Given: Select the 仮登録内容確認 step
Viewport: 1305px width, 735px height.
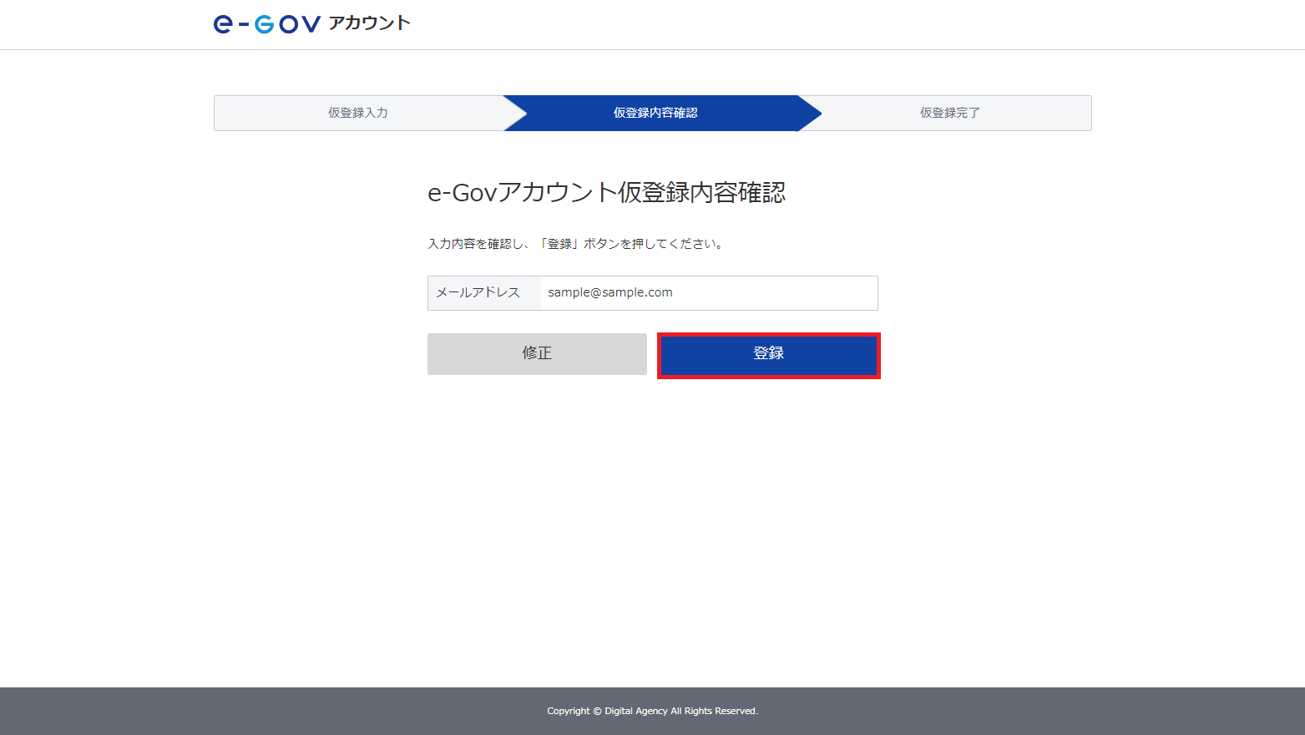Looking at the screenshot, I should click(x=655, y=113).
